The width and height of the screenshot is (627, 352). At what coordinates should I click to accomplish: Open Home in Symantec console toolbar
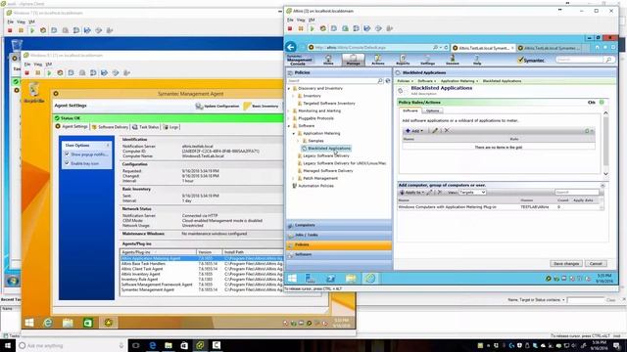(x=328, y=60)
